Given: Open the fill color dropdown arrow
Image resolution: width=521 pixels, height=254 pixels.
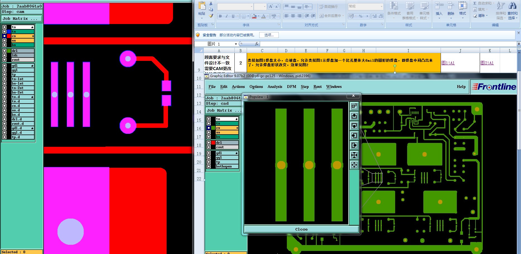Looking at the screenshot, I should click(x=258, y=16).
